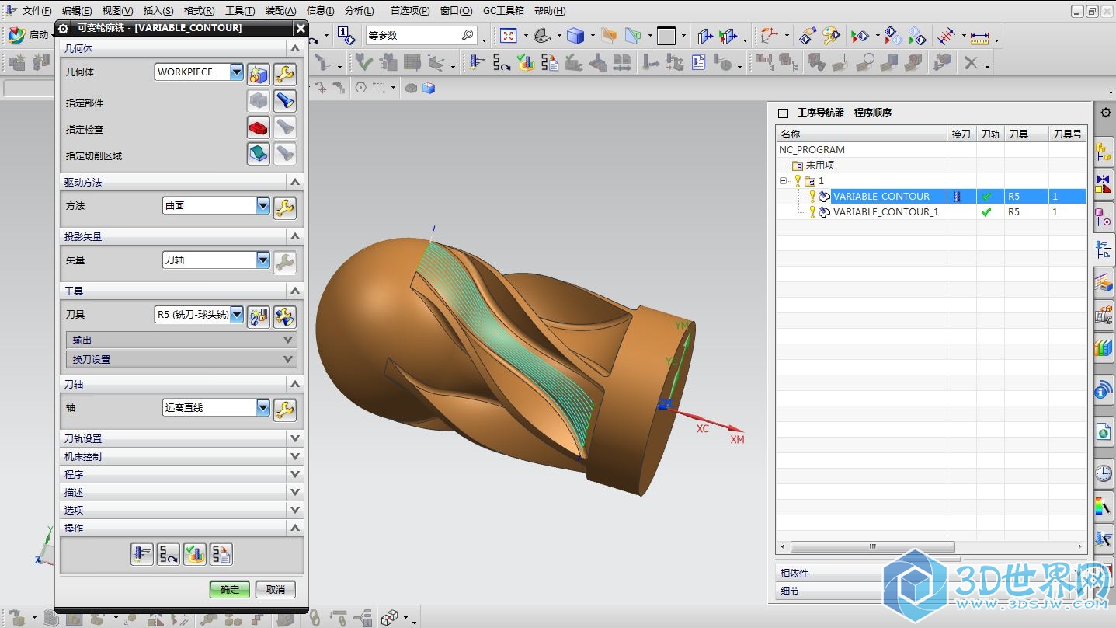Viewport: 1116px width, 628px height.
Task: Collapse the program group 1 tree node
Action: (784, 180)
